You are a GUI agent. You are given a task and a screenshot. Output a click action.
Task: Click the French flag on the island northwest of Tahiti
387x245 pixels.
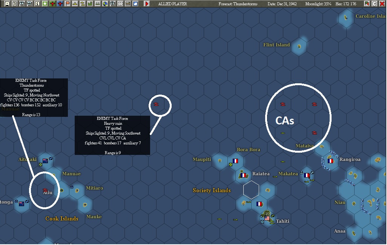click(x=259, y=204)
